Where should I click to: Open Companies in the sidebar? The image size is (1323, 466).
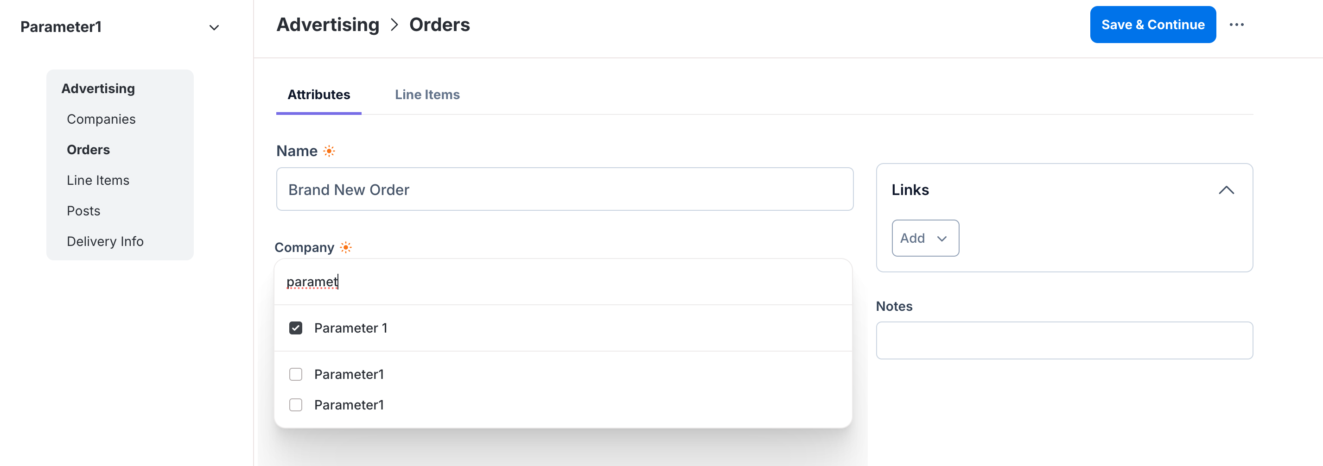[101, 119]
